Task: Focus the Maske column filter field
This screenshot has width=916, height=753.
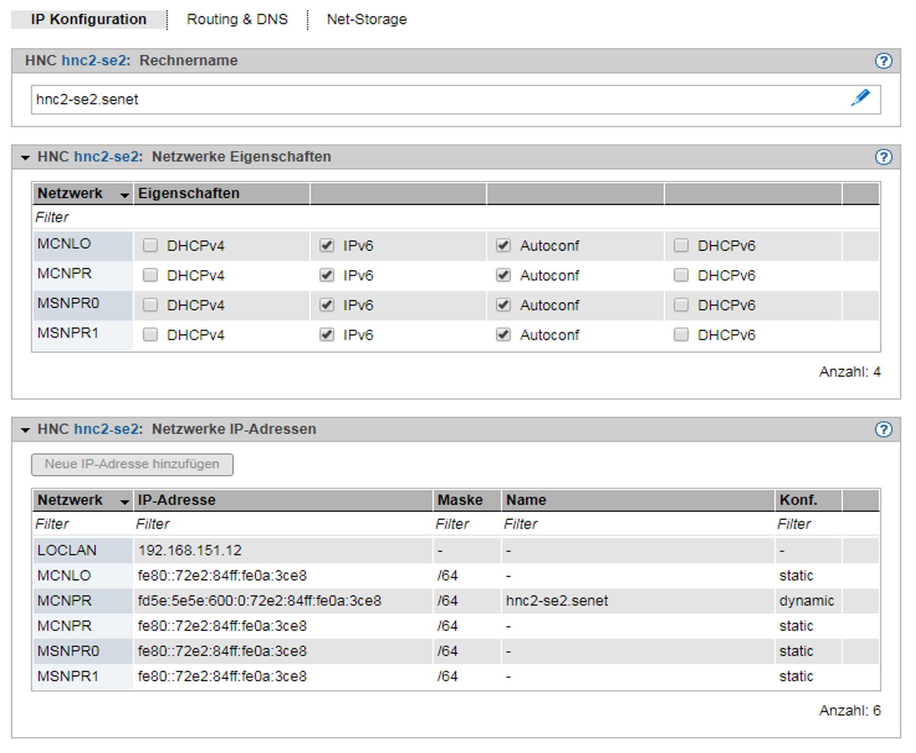Action: (x=467, y=524)
